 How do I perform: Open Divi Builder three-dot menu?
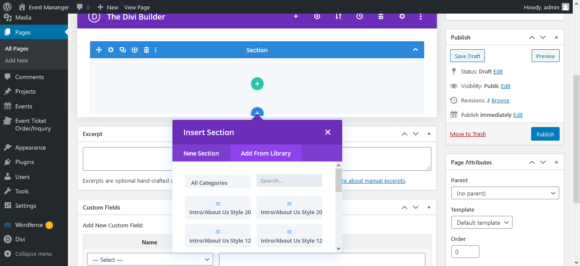click(x=421, y=16)
